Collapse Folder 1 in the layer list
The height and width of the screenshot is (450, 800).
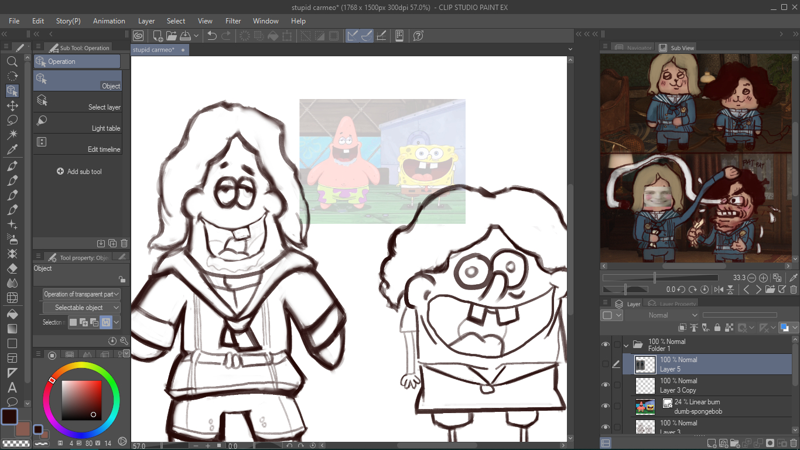(x=626, y=345)
